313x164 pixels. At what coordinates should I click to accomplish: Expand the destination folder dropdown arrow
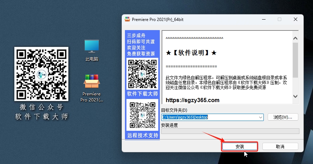pyautogui.click(x=261, y=117)
